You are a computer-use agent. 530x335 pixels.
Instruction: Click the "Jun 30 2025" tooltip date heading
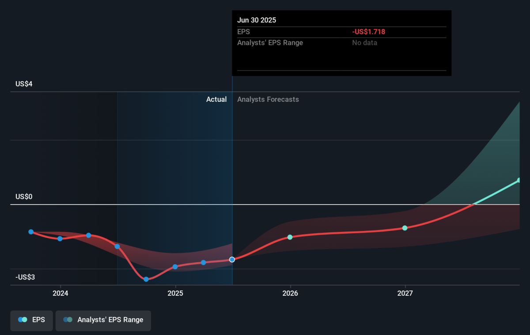click(257, 20)
